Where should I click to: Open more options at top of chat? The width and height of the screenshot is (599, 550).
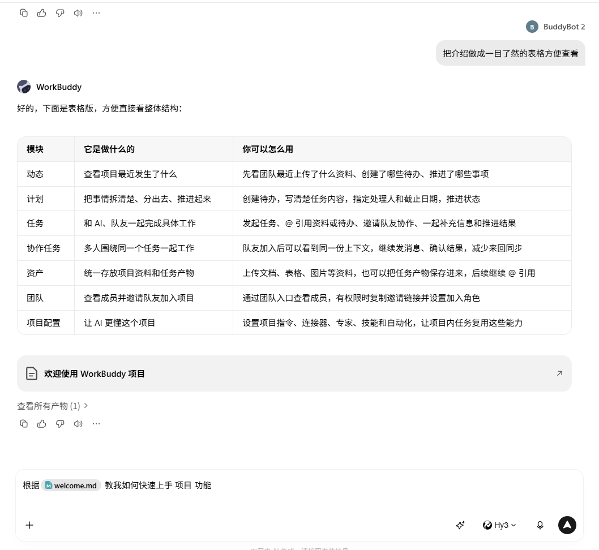96,13
